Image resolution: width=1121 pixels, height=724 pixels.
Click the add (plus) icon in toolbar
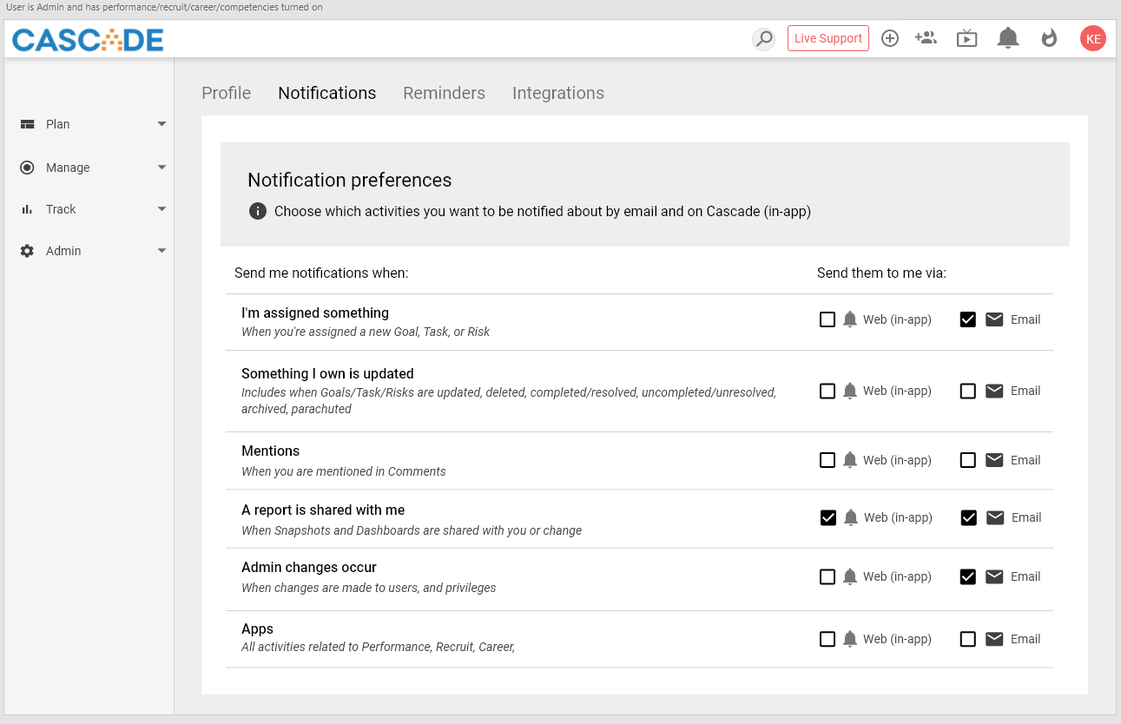(x=889, y=38)
